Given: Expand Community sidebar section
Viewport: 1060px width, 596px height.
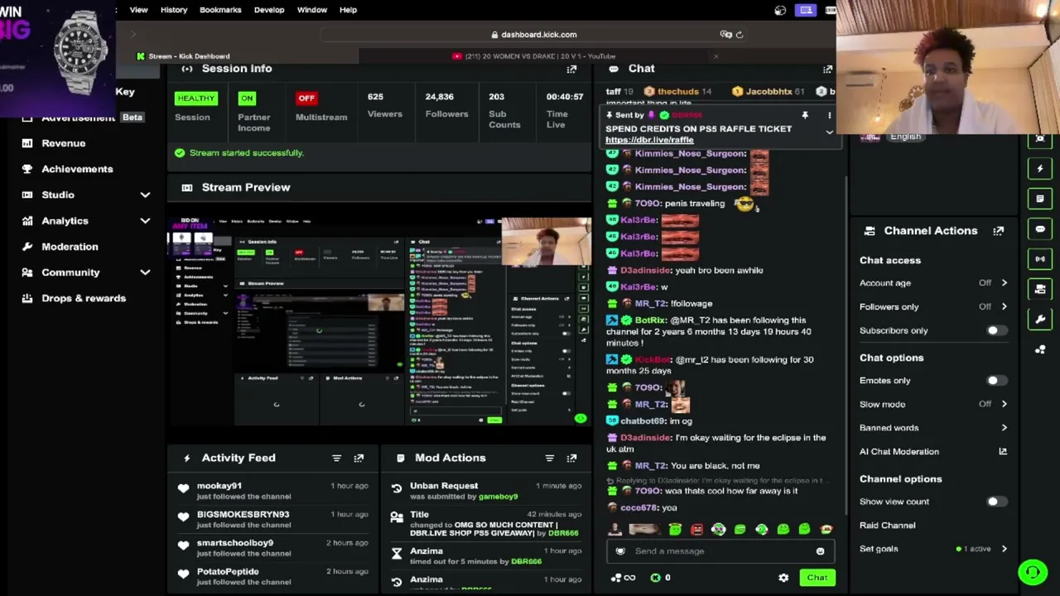Looking at the screenshot, I should pos(145,272).
